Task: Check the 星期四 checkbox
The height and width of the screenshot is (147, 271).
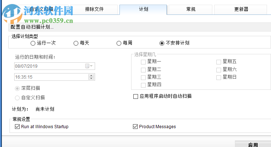Action: [143, 85]
